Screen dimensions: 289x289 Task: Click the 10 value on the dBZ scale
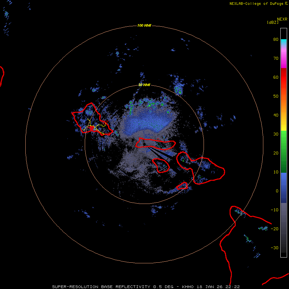276,172
